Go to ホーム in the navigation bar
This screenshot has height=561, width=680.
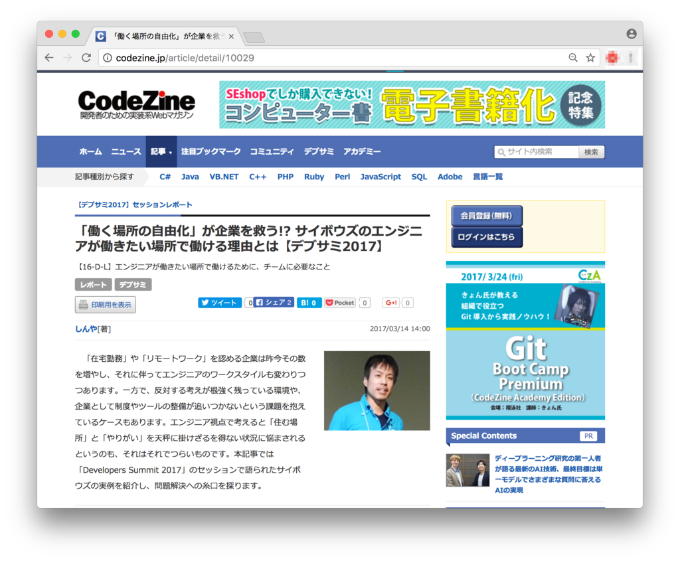pos(90,151)
